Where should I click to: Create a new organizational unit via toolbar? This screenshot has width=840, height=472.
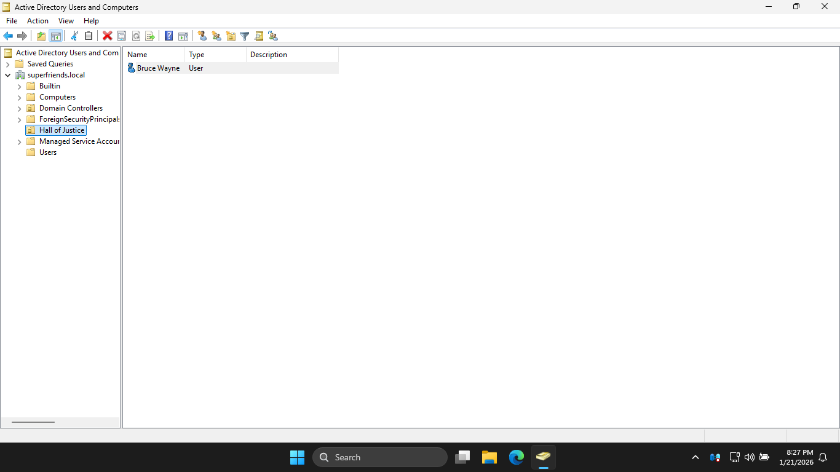(x=231, y=36)
